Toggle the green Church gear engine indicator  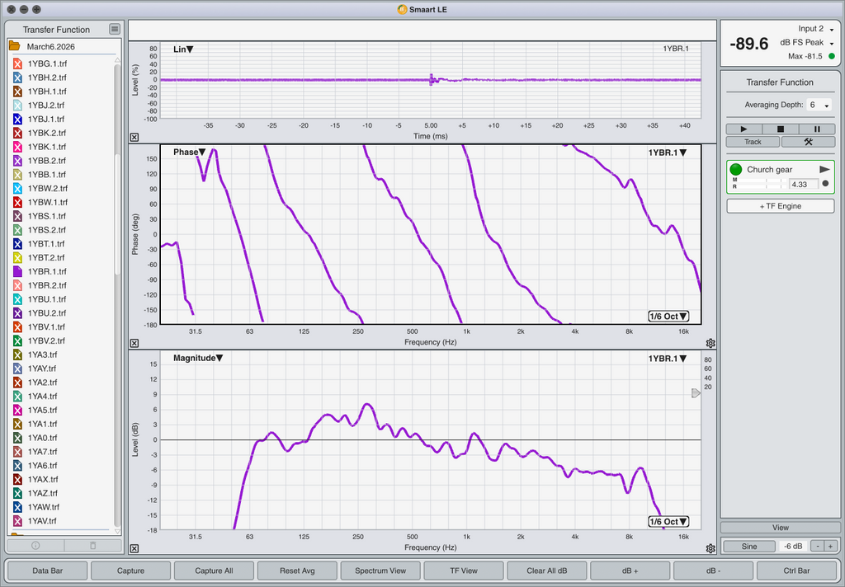coord(736,169)
